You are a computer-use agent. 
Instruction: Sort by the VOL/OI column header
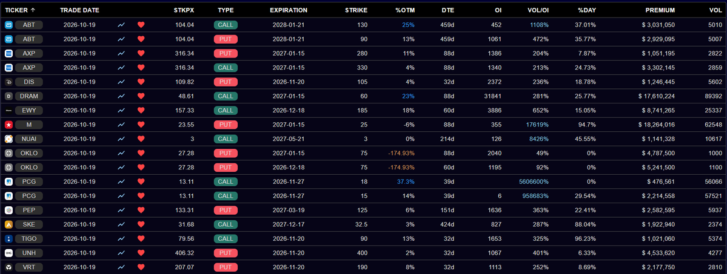coord(537,10)
